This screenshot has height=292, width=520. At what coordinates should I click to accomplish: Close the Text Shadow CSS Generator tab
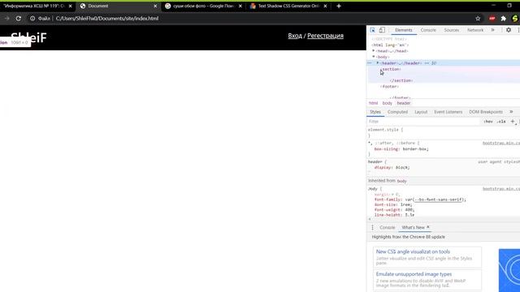pos(325,6)
